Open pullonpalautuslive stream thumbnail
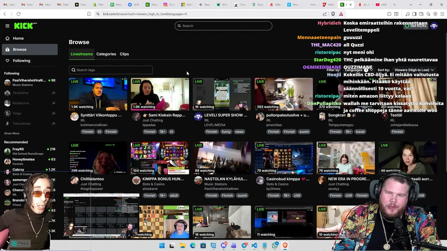Viewport: 447px width, 251px height. (x=284, y=94)
